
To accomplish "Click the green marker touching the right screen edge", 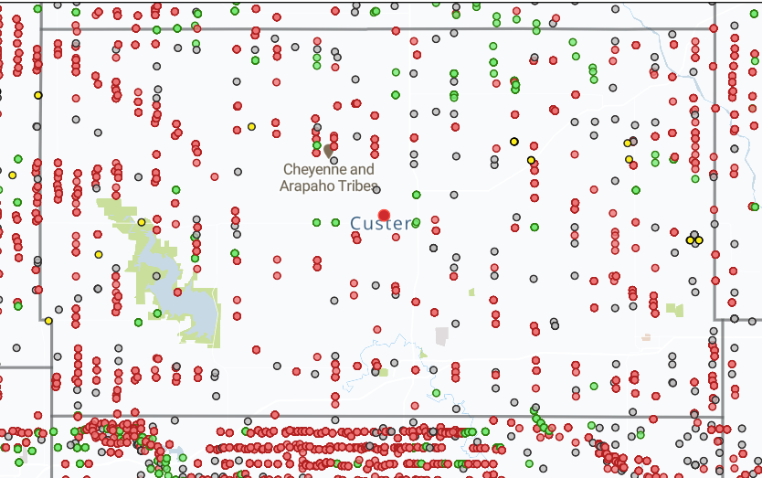I will click(755, 207).
